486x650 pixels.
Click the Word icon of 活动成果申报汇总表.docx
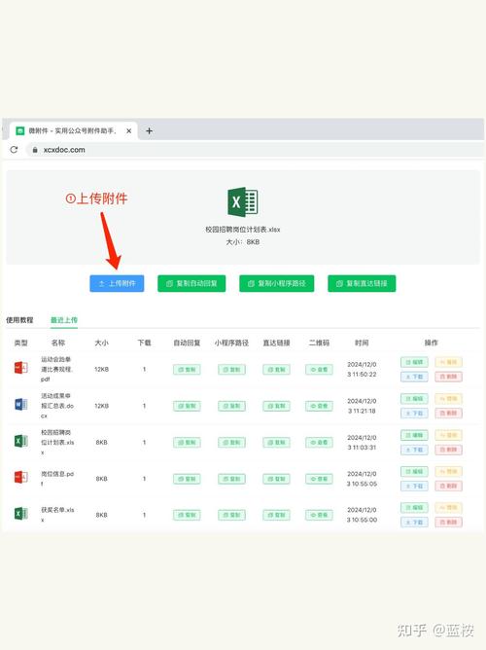(20, 404)
